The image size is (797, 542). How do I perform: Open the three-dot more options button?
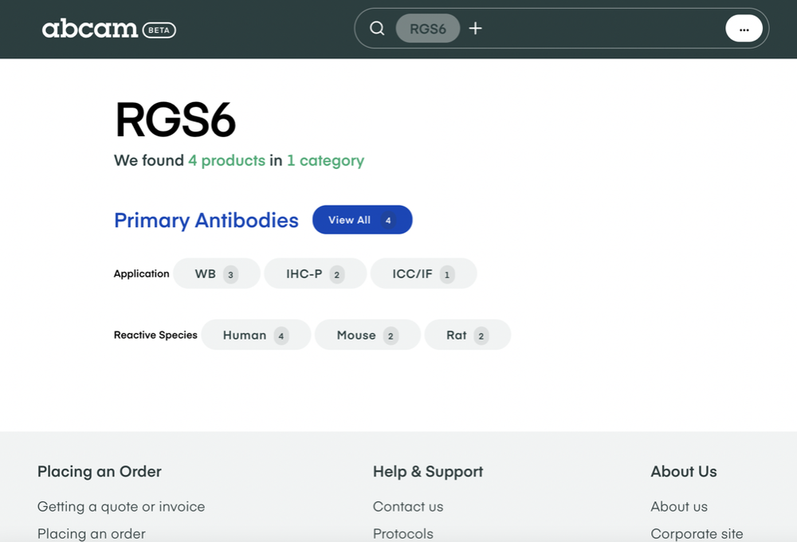click(744, 29)
